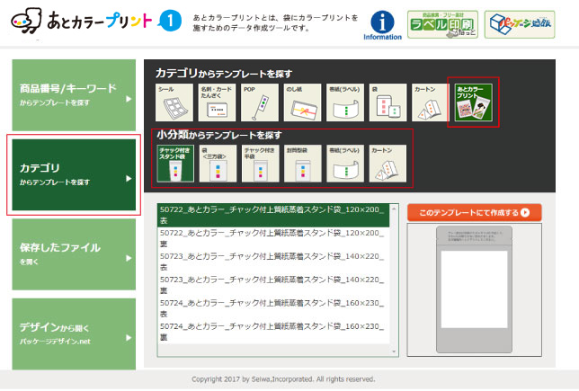Viewport: 579px width, 391px height.
Task: Select 袋<三方袋> subcategory
Action: click(x=218, y=164)
